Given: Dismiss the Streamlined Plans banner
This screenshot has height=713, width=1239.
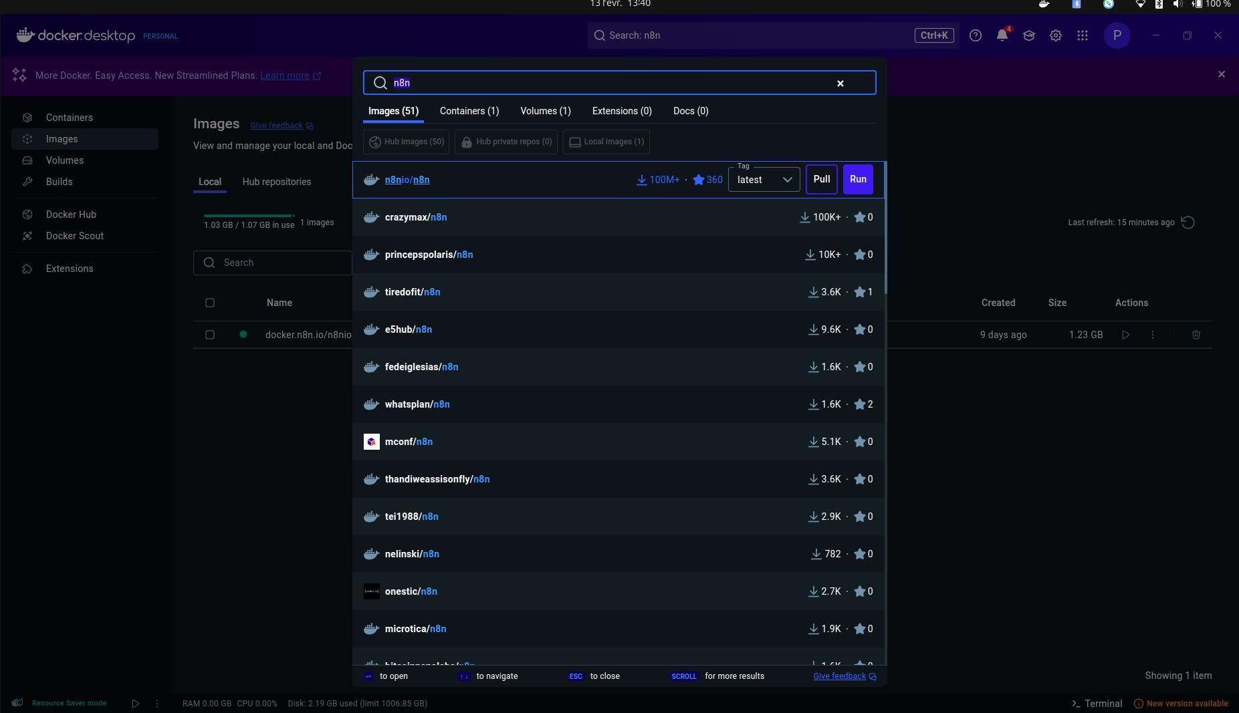Looking at the screenshot, I should [1222, 74].
